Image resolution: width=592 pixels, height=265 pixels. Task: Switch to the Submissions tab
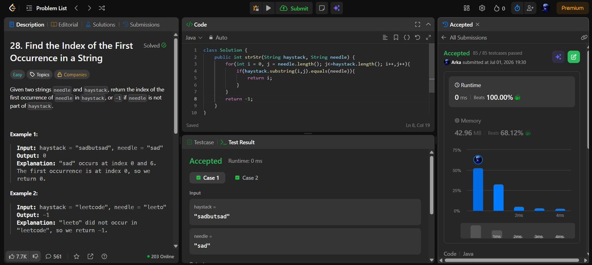[x=141, y=24]
